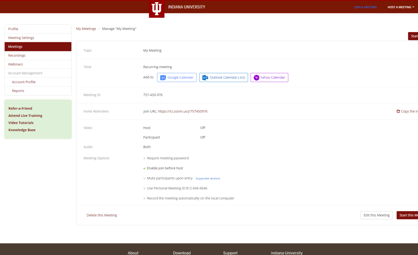Click the Download footer heading

[x=182, y=253]
